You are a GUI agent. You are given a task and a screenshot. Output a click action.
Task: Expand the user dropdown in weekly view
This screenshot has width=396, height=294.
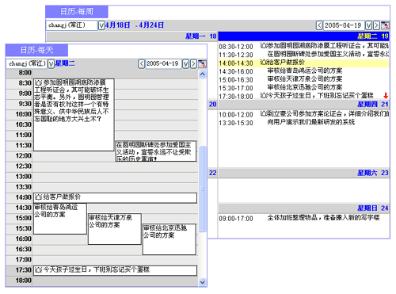101,25
